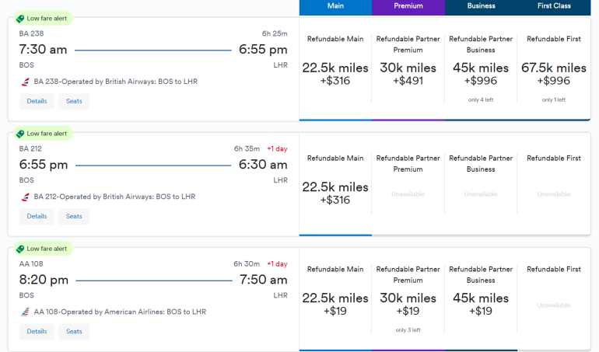
Task: View Seats for flight BA 212
Action: tap(74, 216)
